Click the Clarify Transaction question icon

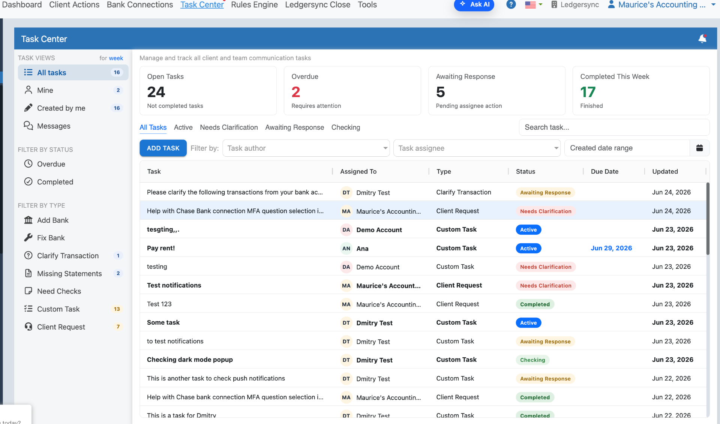[x=28, y=256]
